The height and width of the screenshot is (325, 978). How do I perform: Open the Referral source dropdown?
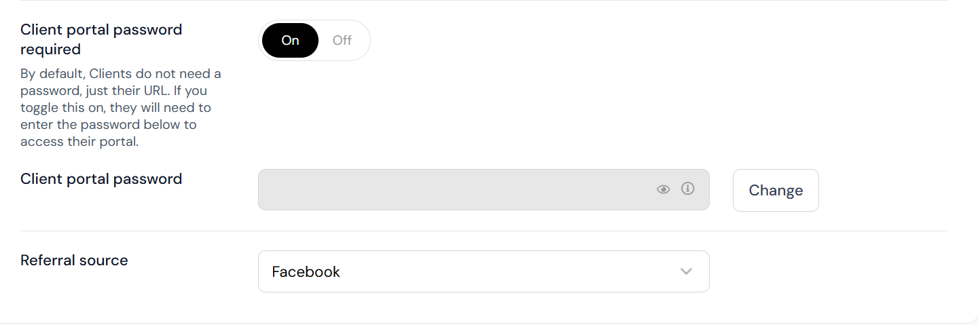coord(484,271)
